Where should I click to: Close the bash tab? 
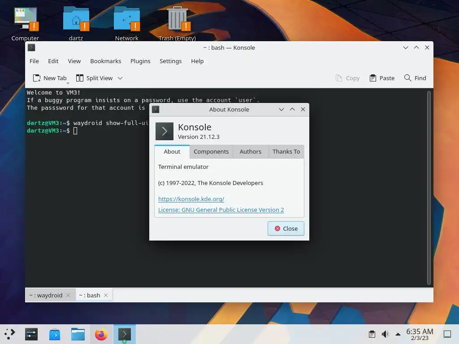pyautogui.click(x=106, y=295)
